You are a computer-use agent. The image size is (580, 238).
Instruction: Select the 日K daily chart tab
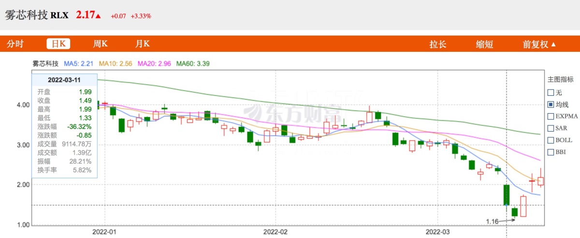click(58, 44)
